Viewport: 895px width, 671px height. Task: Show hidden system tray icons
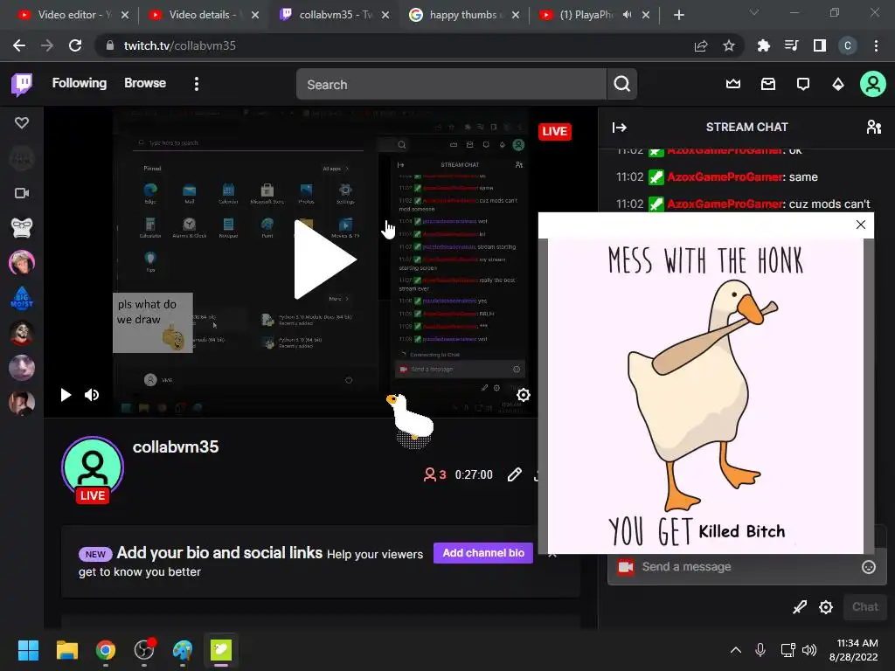tap(736, 650)
